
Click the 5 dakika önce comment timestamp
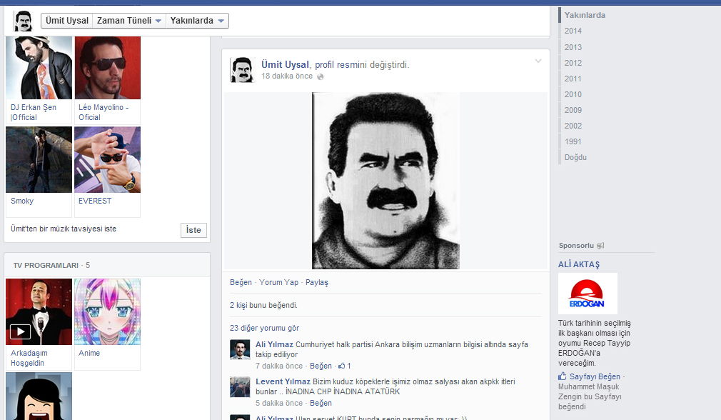pos(279,404)
